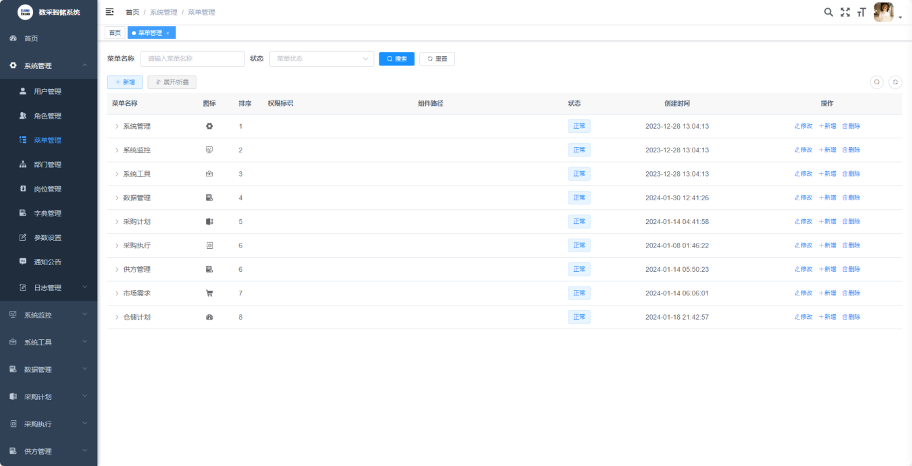
Task: Toggle the sidebar collapse hamburger icon
Action: pos(110,11)
